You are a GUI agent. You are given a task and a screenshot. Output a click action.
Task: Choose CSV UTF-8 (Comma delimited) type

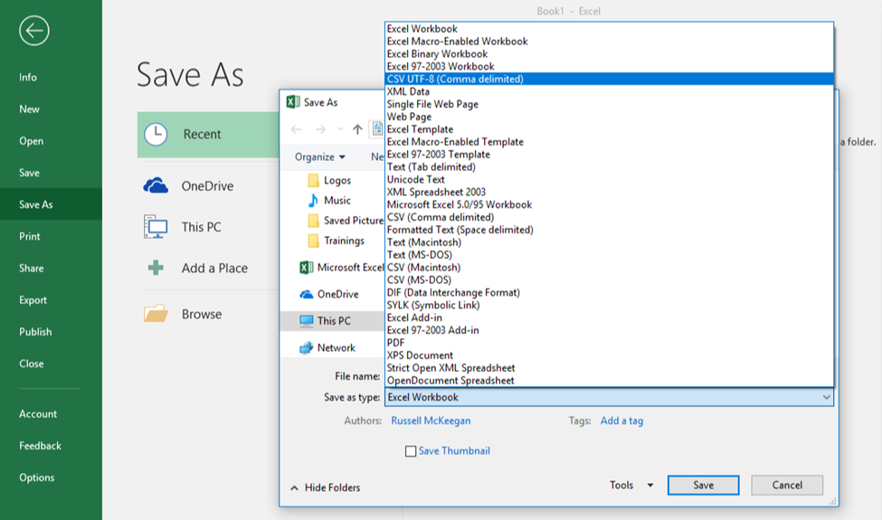click(609, 80)
